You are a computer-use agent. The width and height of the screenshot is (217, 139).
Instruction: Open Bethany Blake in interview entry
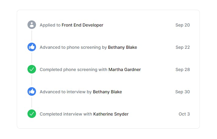[x=107, y=92]
